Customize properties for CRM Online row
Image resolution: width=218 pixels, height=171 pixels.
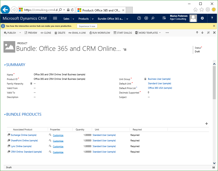pyautogui.click(x=58, y=152)
